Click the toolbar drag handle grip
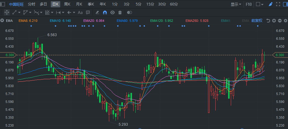 click(2, 12)
